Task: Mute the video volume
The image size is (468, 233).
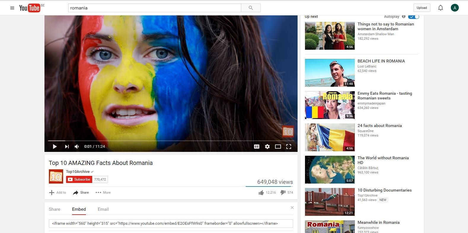Action: [77, 147]
